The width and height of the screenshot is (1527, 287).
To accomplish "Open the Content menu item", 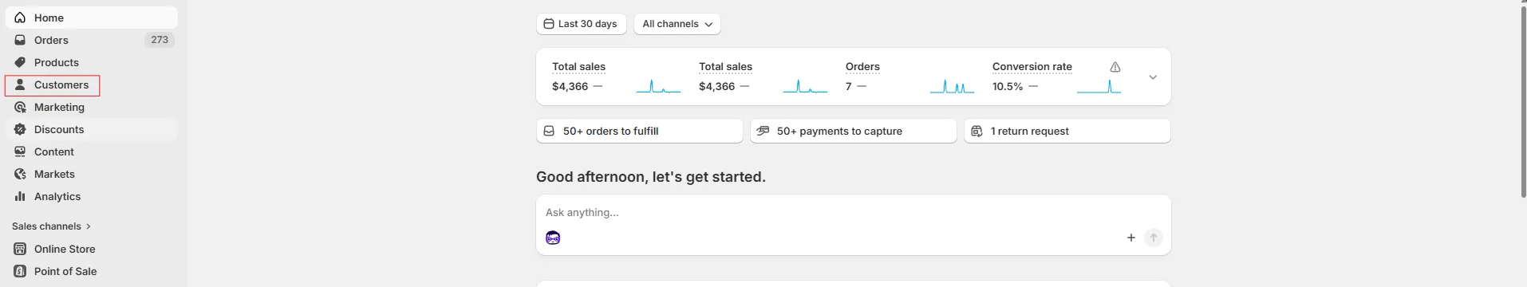I will (92, 151).
